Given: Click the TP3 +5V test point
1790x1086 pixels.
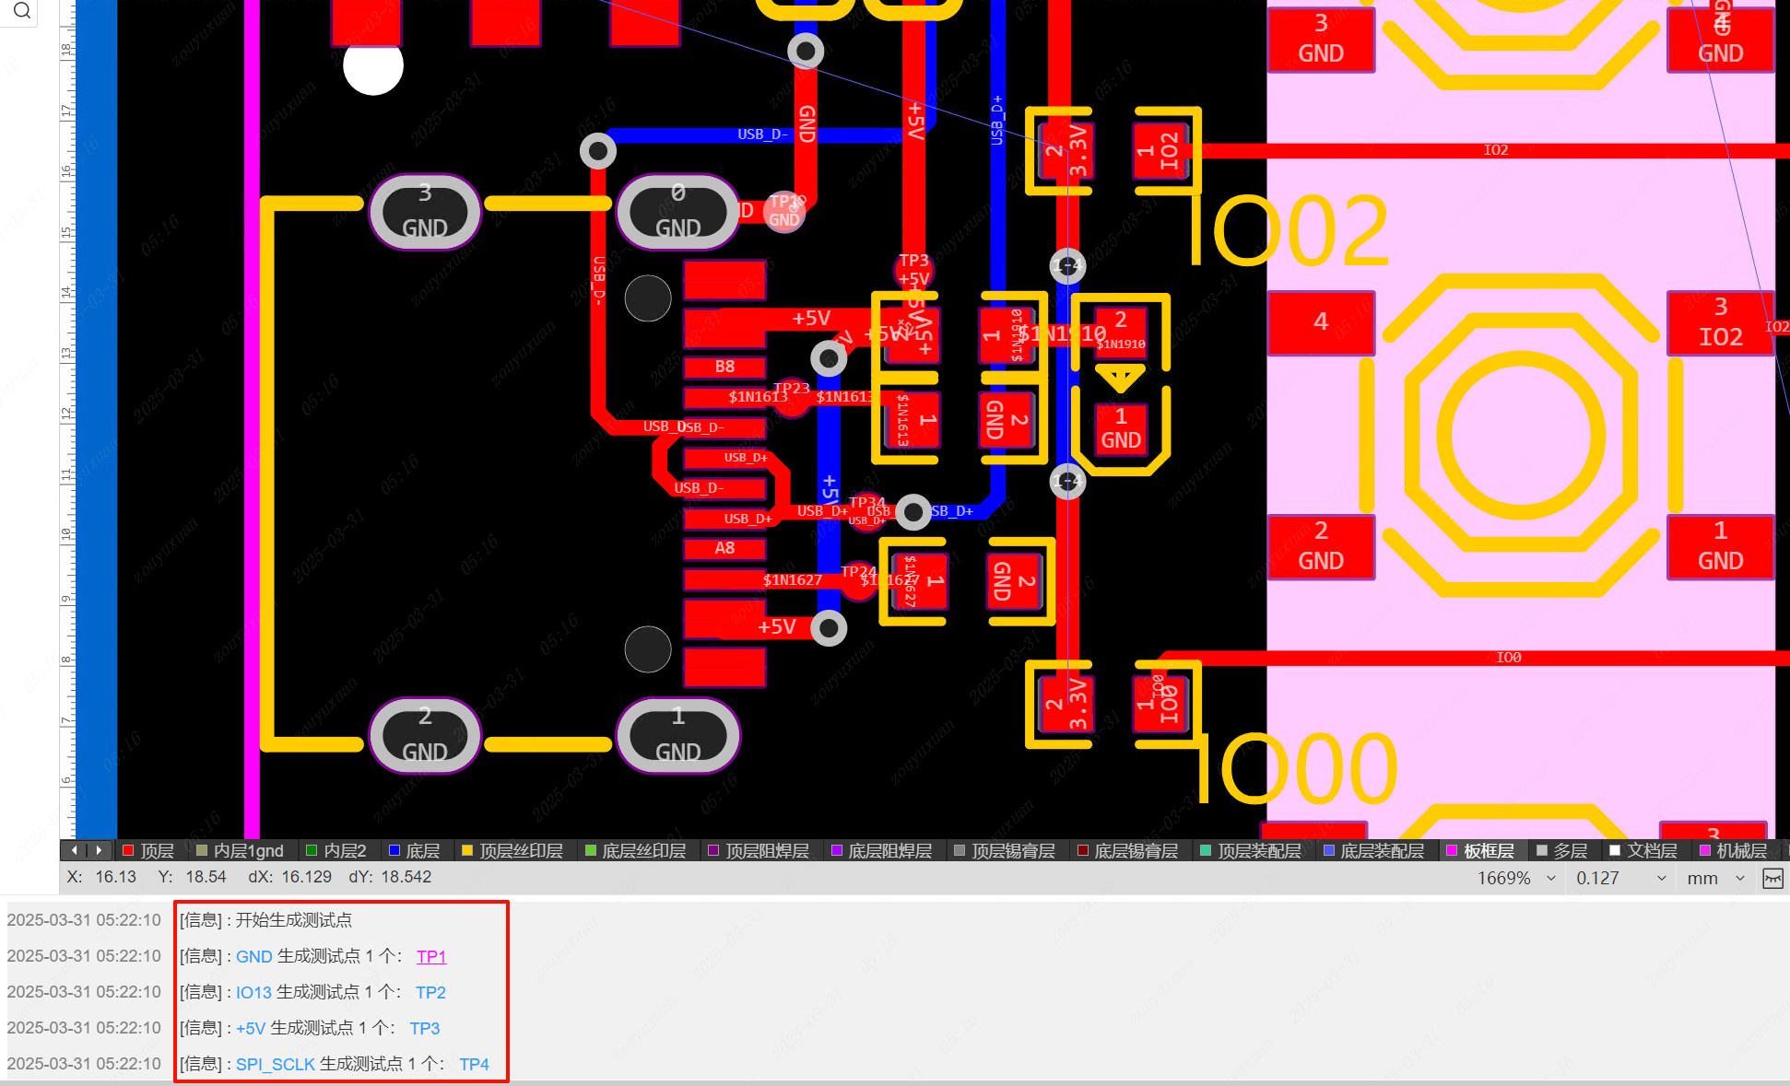Looking at the screenshot, I should [x=913, y=270].
